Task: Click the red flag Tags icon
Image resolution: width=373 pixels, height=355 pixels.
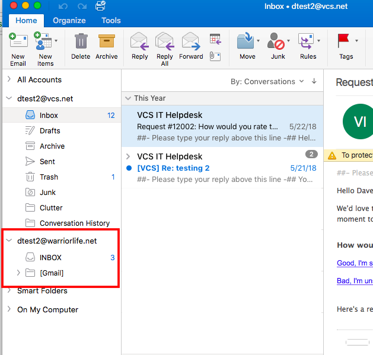Action: pyautogui.click(x=343, y=41)
